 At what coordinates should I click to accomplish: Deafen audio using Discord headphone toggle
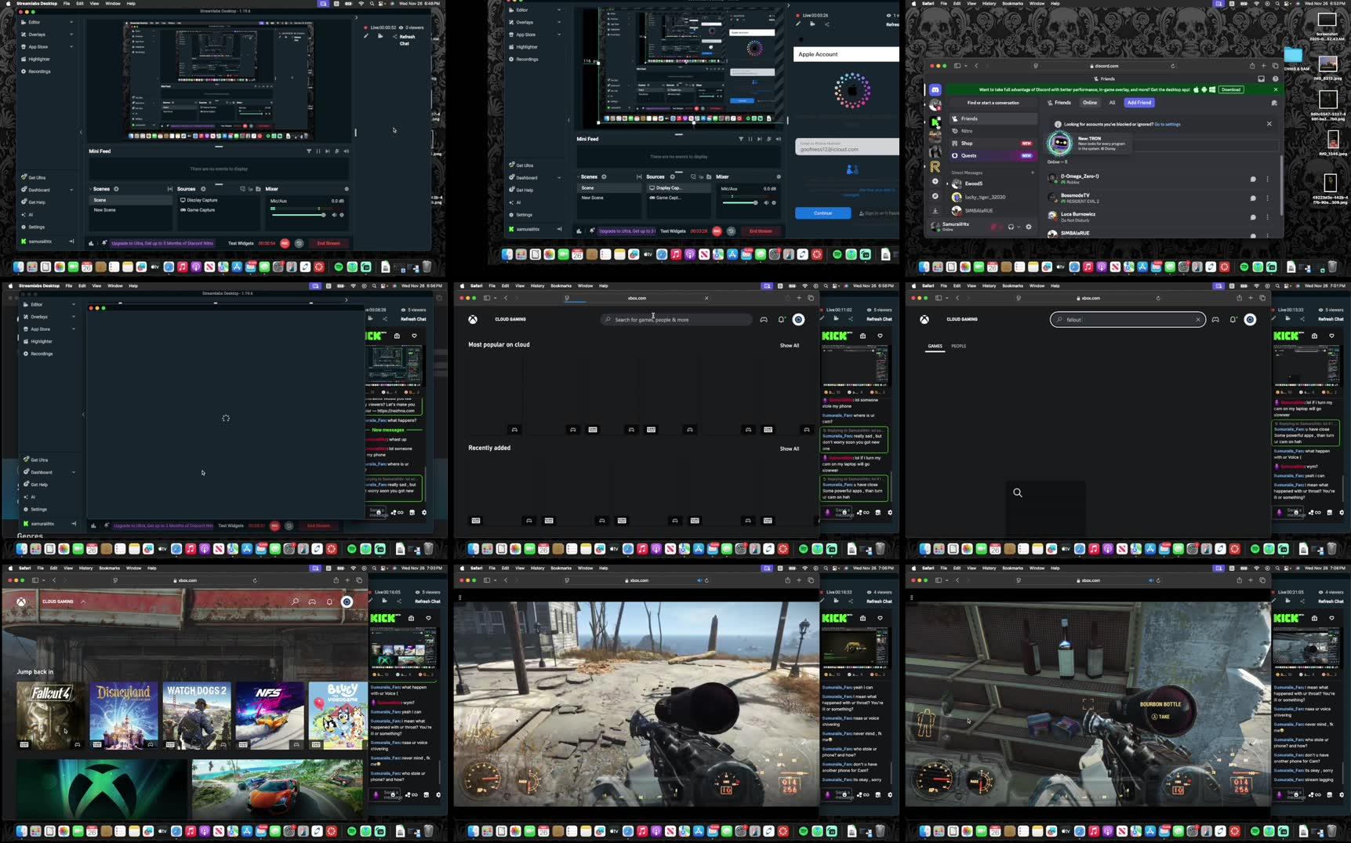coord(1011,226)
